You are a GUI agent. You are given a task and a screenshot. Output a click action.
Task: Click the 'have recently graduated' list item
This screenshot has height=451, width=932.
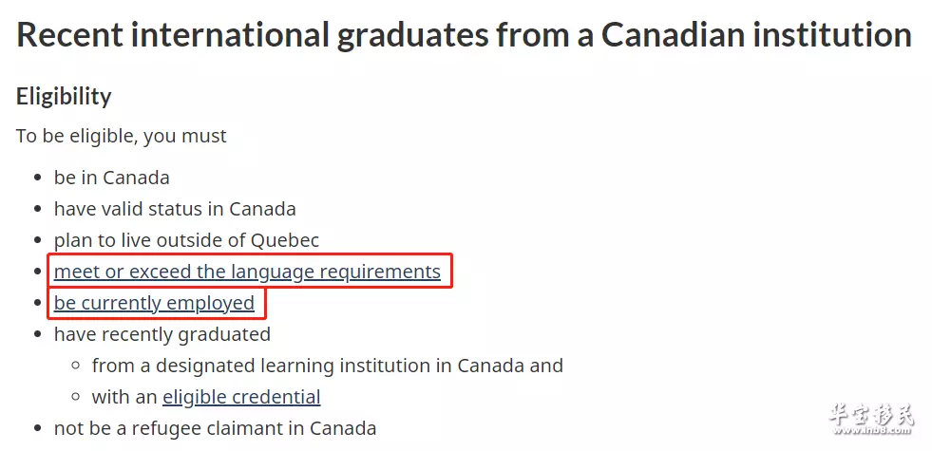coord(162,334)
